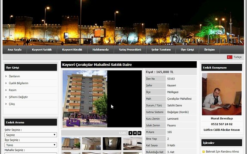Click the phone number 0532 507 24 02
This screenshot has width=247, height=154.
coord(222,124)
